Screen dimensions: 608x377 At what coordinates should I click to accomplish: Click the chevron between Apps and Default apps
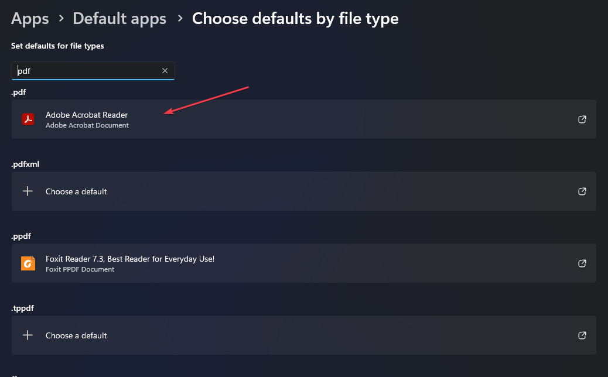(61, 18)
